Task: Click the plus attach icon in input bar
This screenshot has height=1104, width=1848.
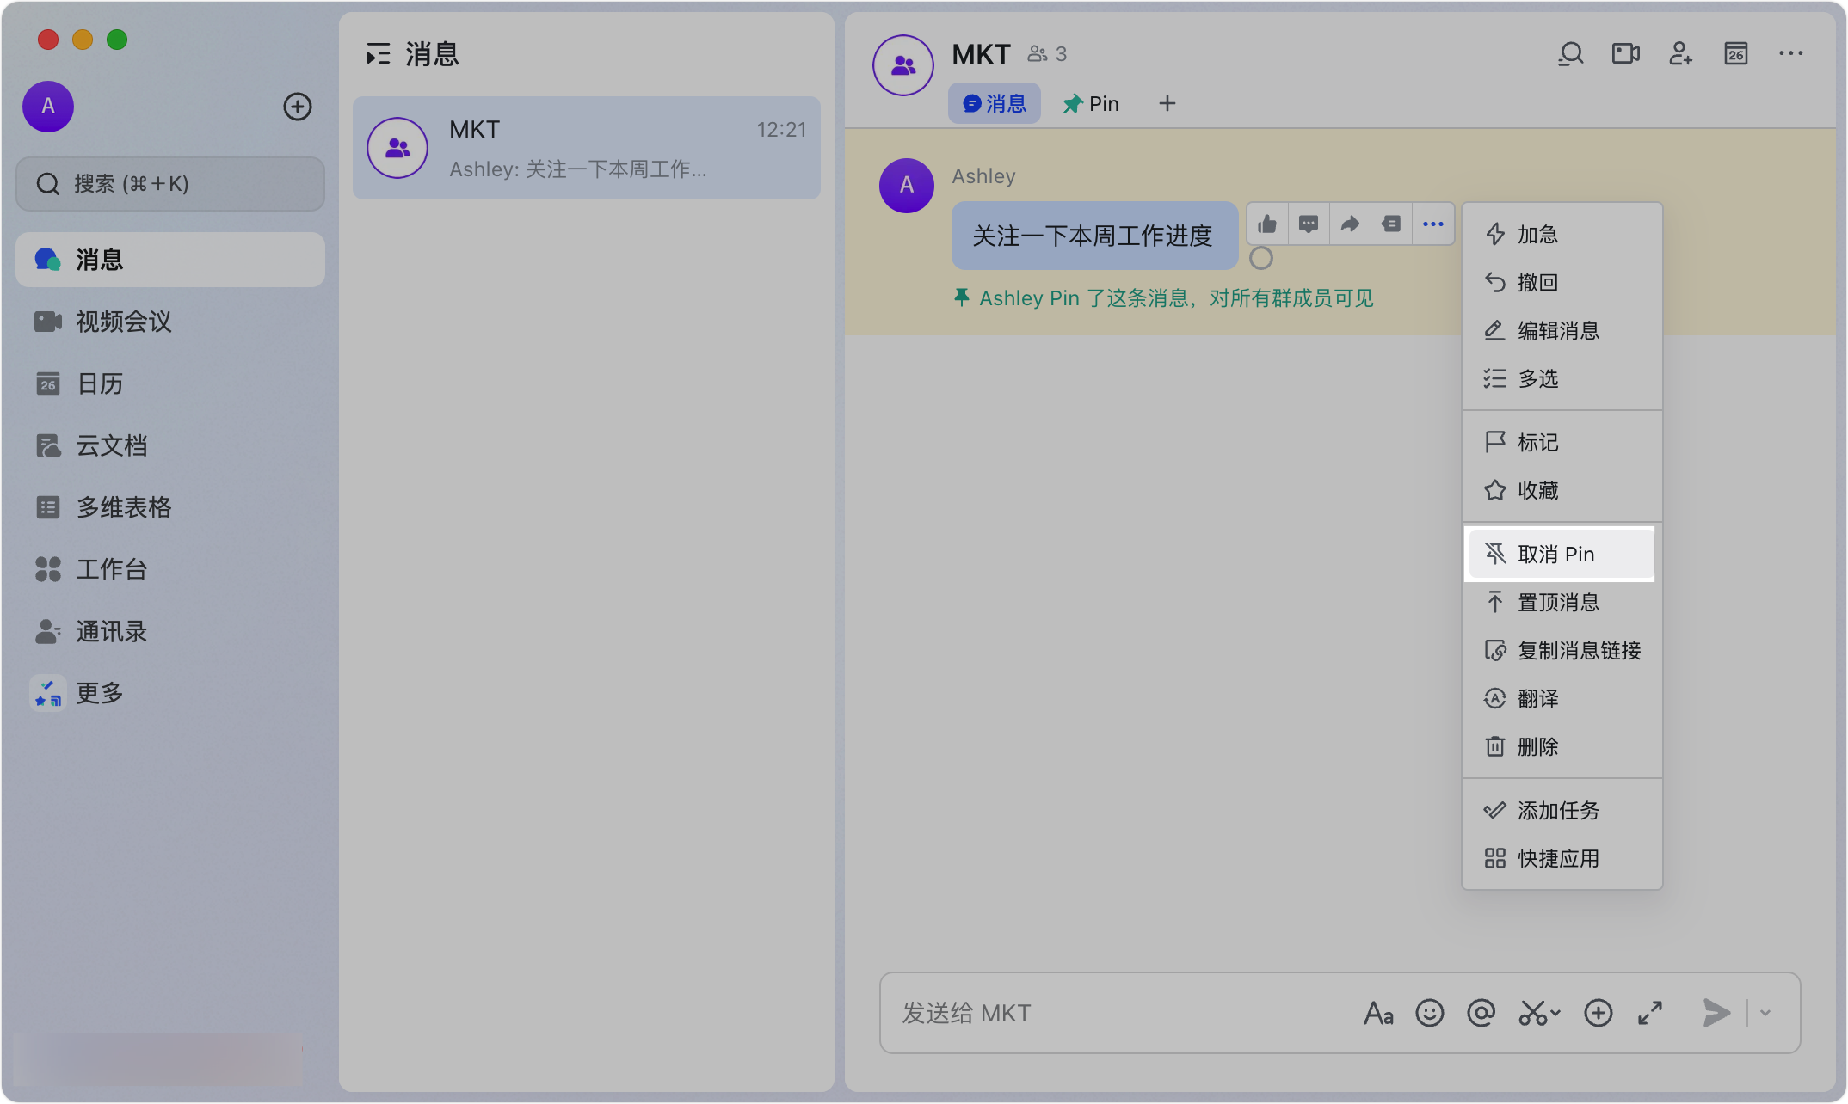Action: pyautogui.click(x=1599, y=1013)
